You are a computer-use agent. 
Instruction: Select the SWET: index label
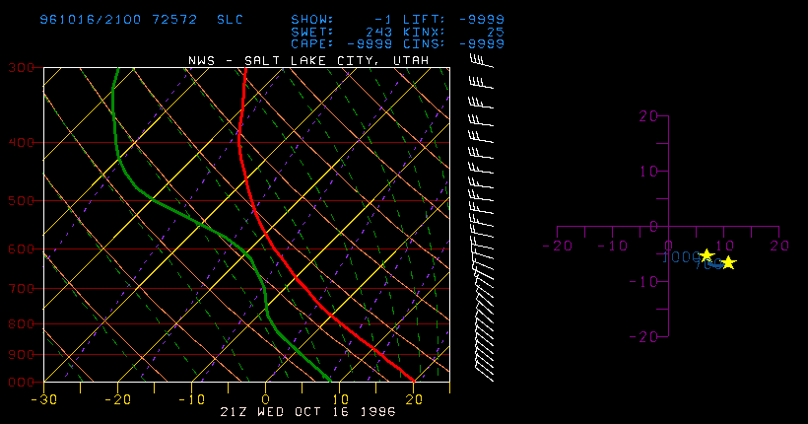point(312,32)
